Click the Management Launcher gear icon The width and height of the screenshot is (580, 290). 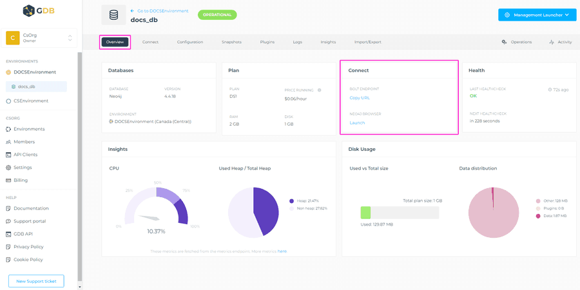point(507,15)
